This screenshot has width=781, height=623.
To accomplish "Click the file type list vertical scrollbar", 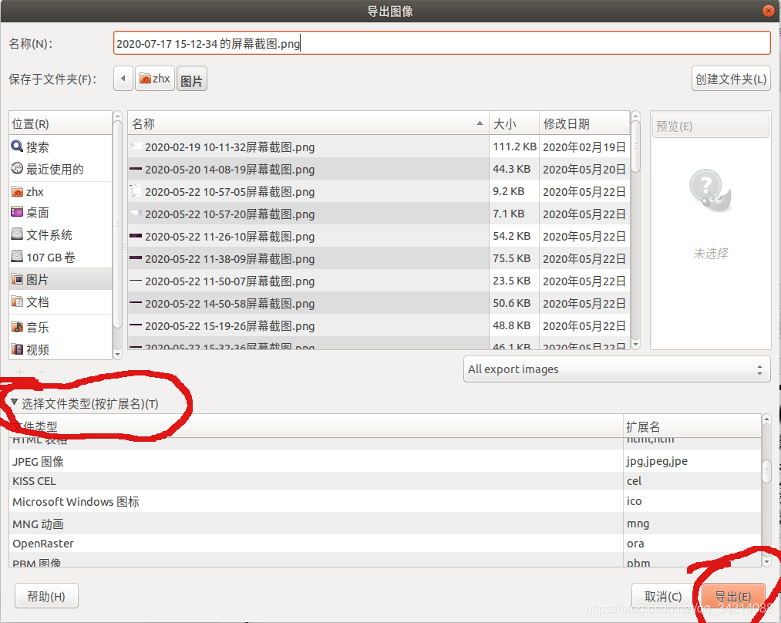I will [x=767, y=490].
